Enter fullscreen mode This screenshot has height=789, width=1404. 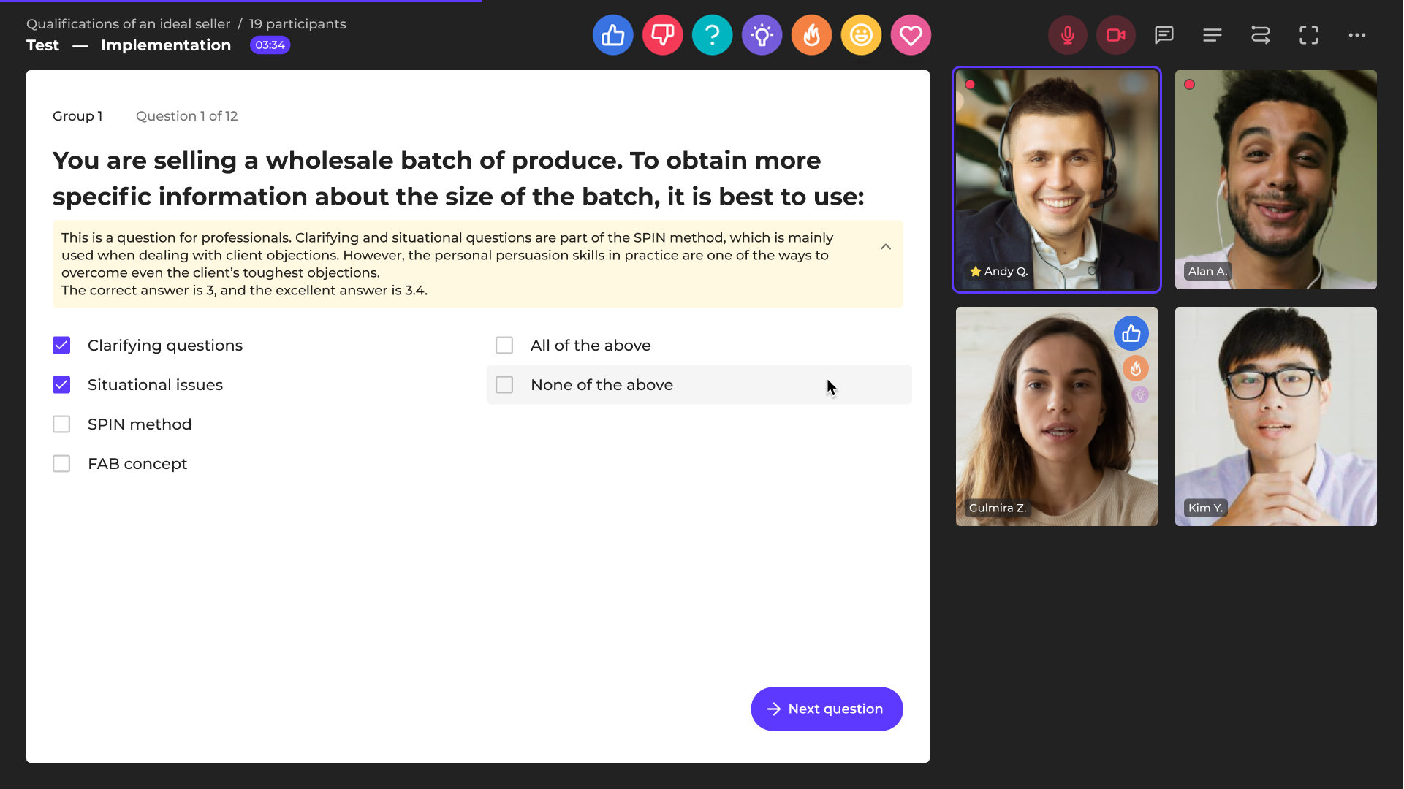[x=1309, y=35]
